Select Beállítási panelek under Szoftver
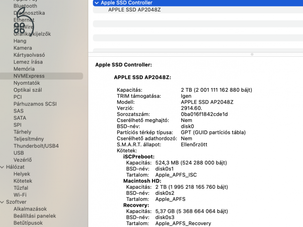Image resolution: width=303 pixels, height=227 pixels. tap(35, 216)
